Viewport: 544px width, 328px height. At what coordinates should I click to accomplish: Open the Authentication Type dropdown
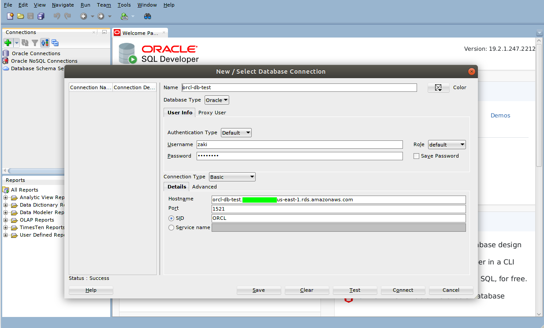click(x=236, y=132)
